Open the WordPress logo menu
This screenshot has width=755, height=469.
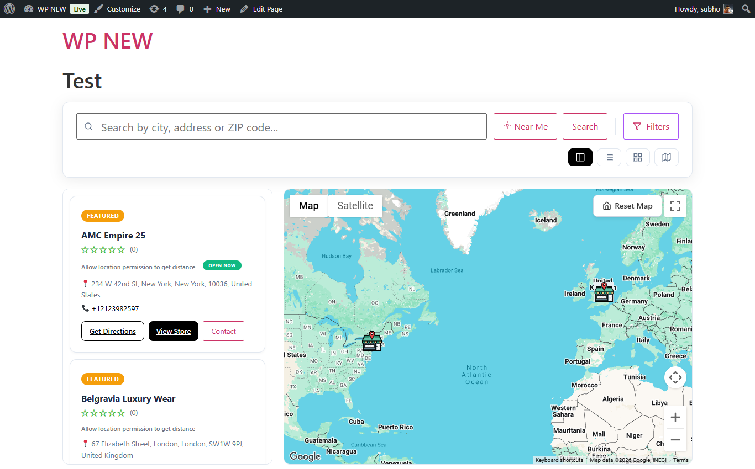[x=9, y=9]
